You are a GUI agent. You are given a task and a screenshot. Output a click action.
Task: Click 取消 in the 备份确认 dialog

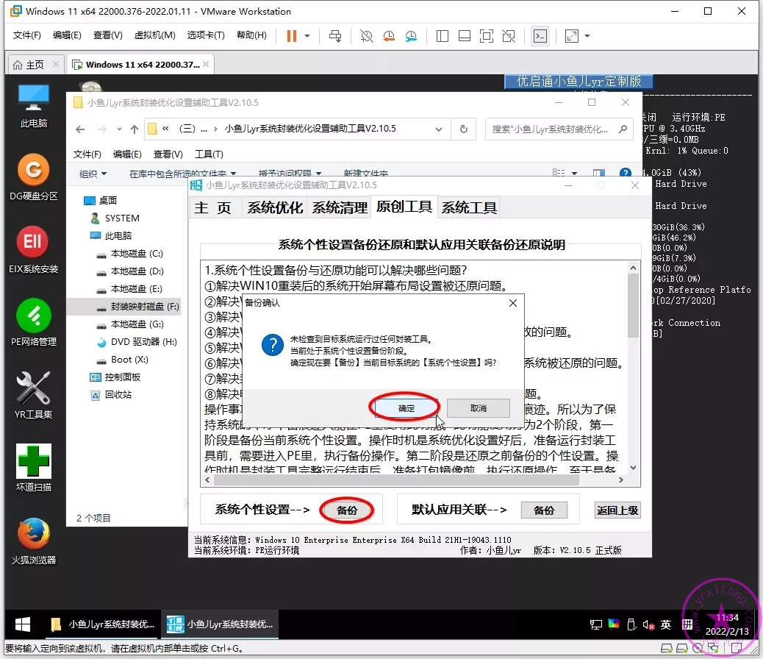(x=478, y=407)
